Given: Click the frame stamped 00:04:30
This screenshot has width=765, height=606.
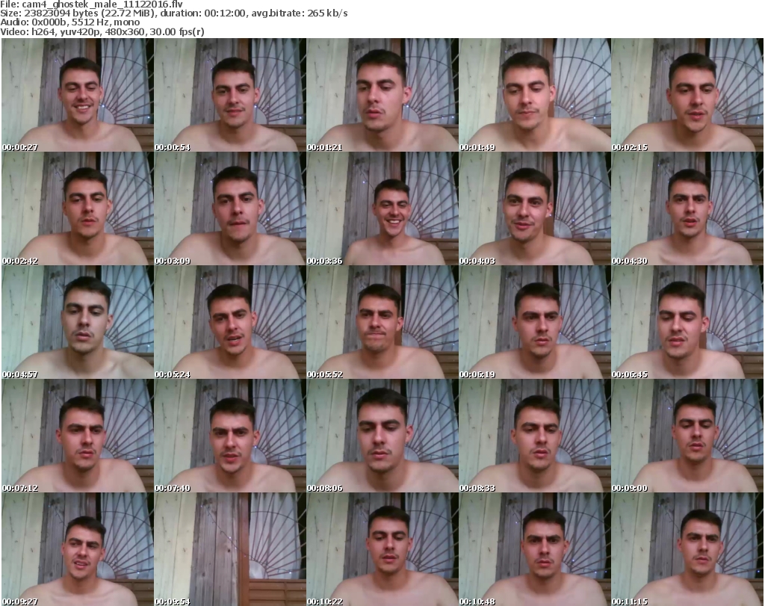Looking at the screenshot, I should (687, 208).
